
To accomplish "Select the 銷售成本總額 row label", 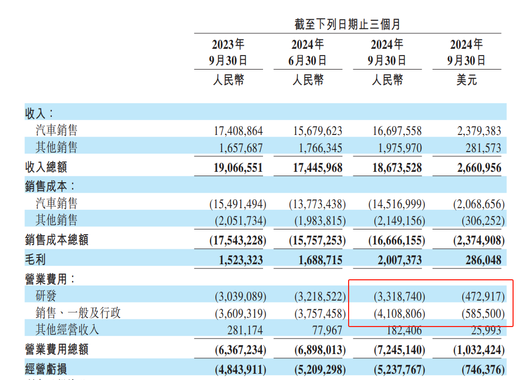I will coord(57,240).
